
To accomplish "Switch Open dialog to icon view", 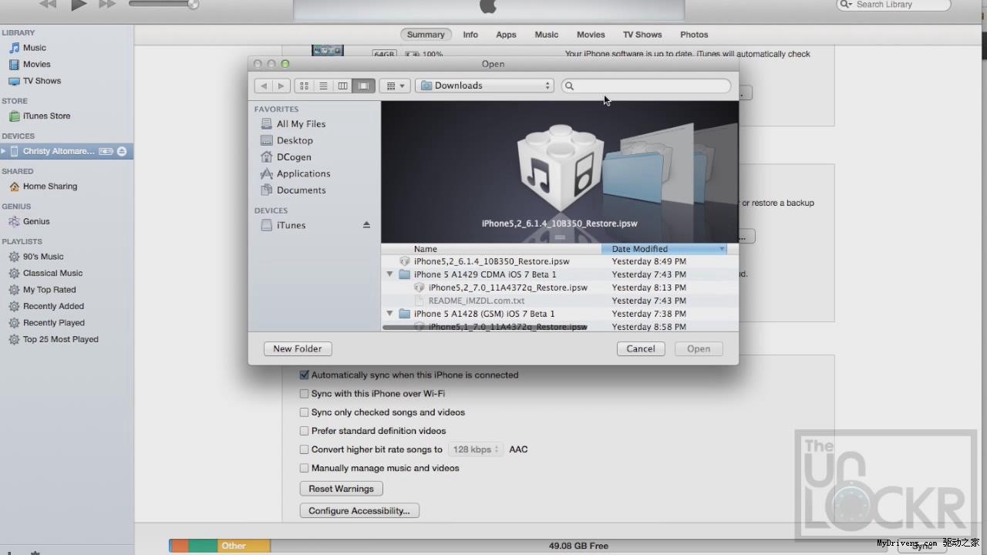I will pos(304,86).
